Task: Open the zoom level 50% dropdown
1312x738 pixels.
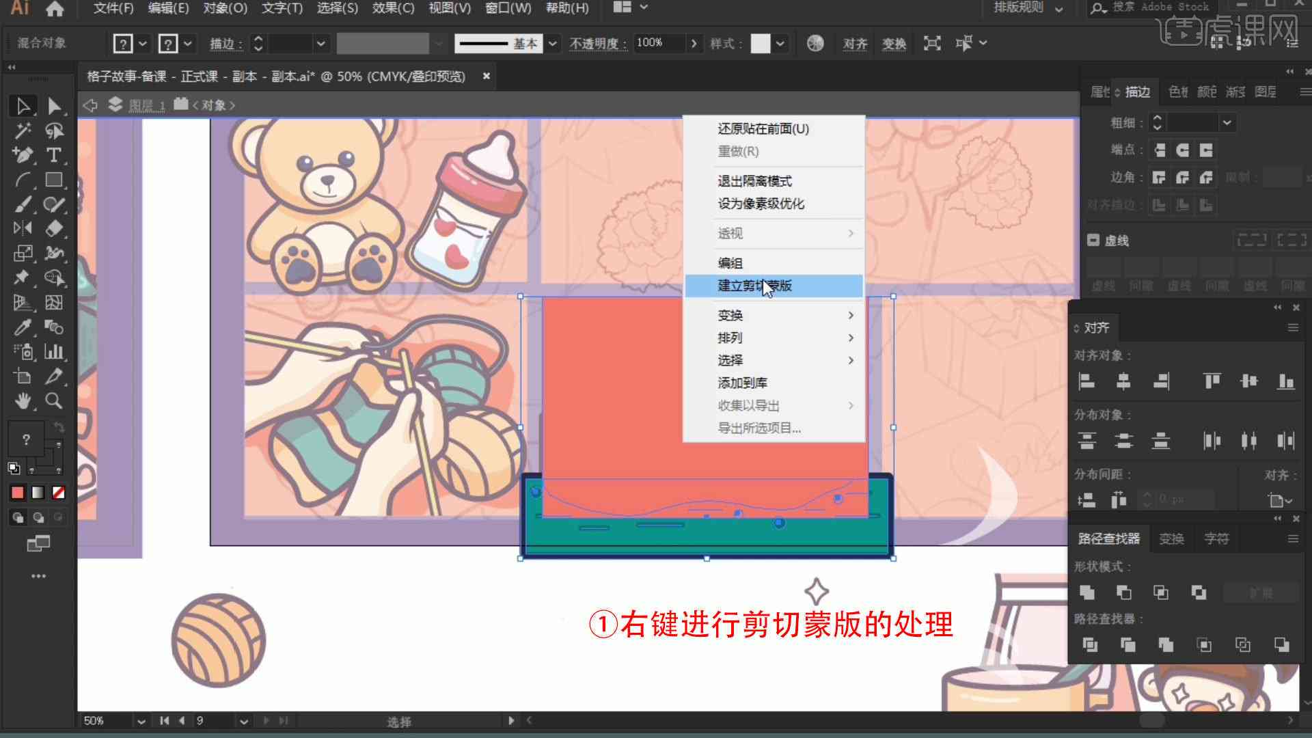Action: [x=141, y=721]
